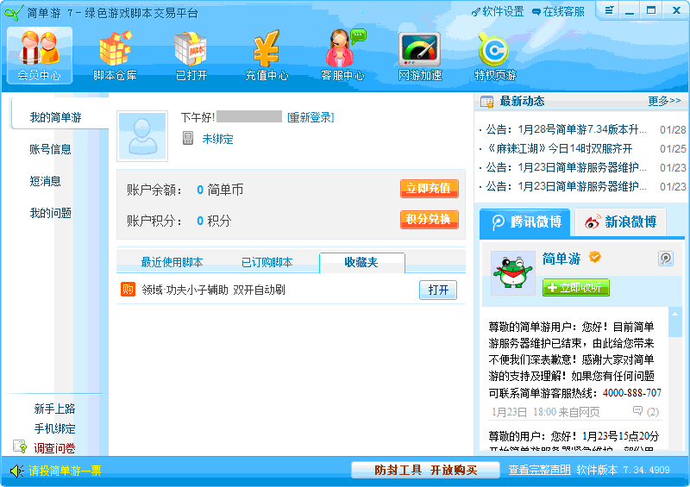This screenshot has height=487, width=690.
Task: Click the user avatar placeholder
Action: point(142,136)
